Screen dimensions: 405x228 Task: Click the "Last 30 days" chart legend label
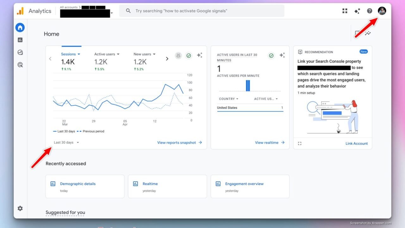click(66, 131)
